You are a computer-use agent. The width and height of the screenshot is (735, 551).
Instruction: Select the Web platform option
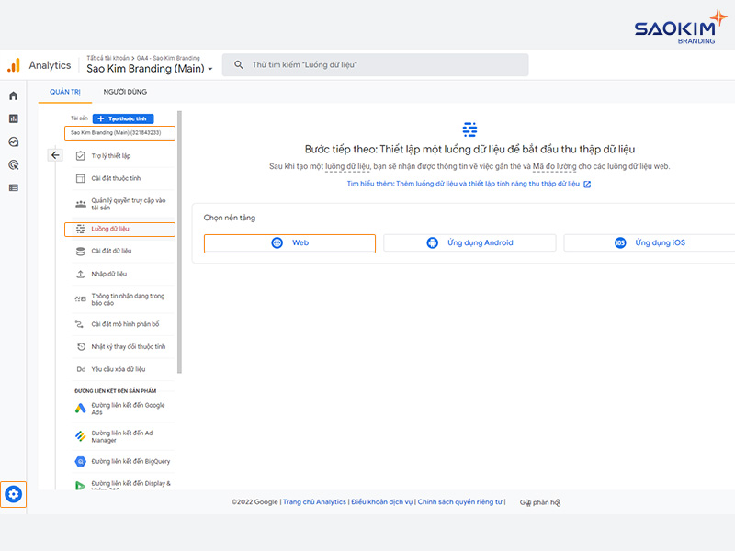(x=289, y=242)
